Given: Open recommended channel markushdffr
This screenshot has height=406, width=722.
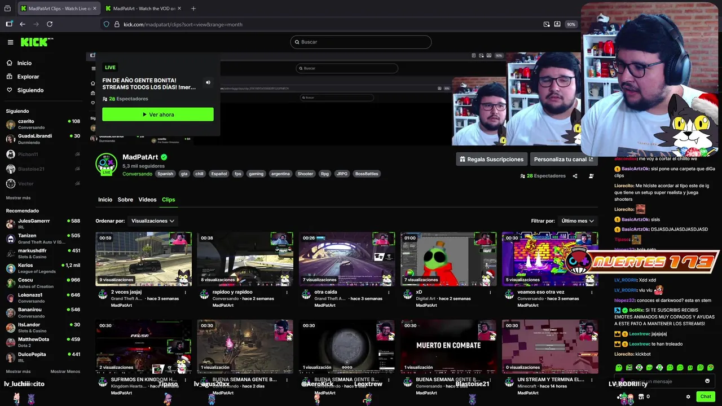Looking at the screenshot, I should (x=43, y=253).
